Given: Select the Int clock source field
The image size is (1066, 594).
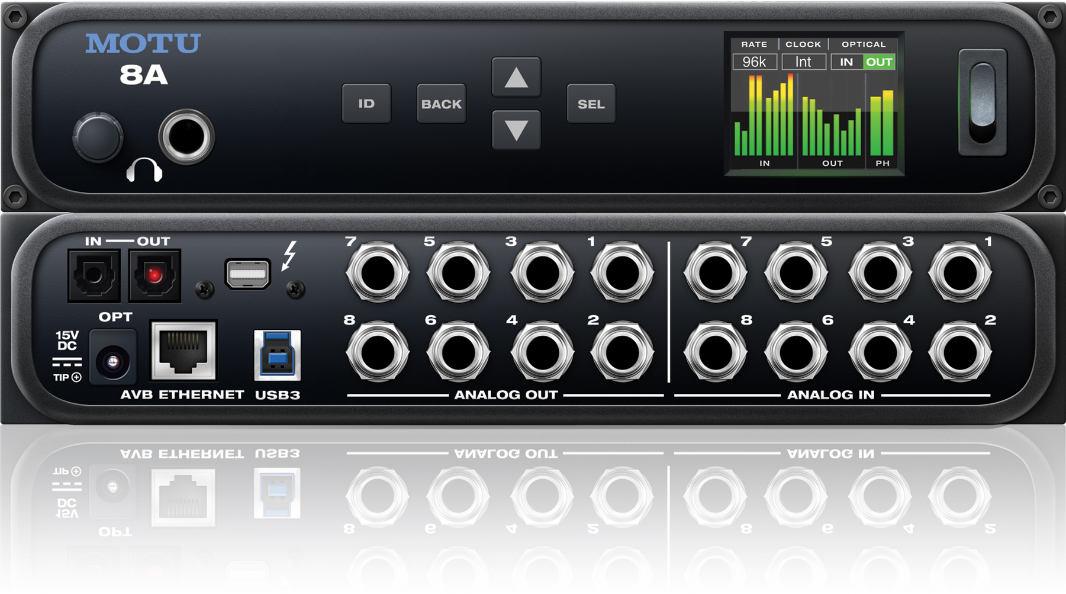Looking at the screenshot, I should (803, 62).
